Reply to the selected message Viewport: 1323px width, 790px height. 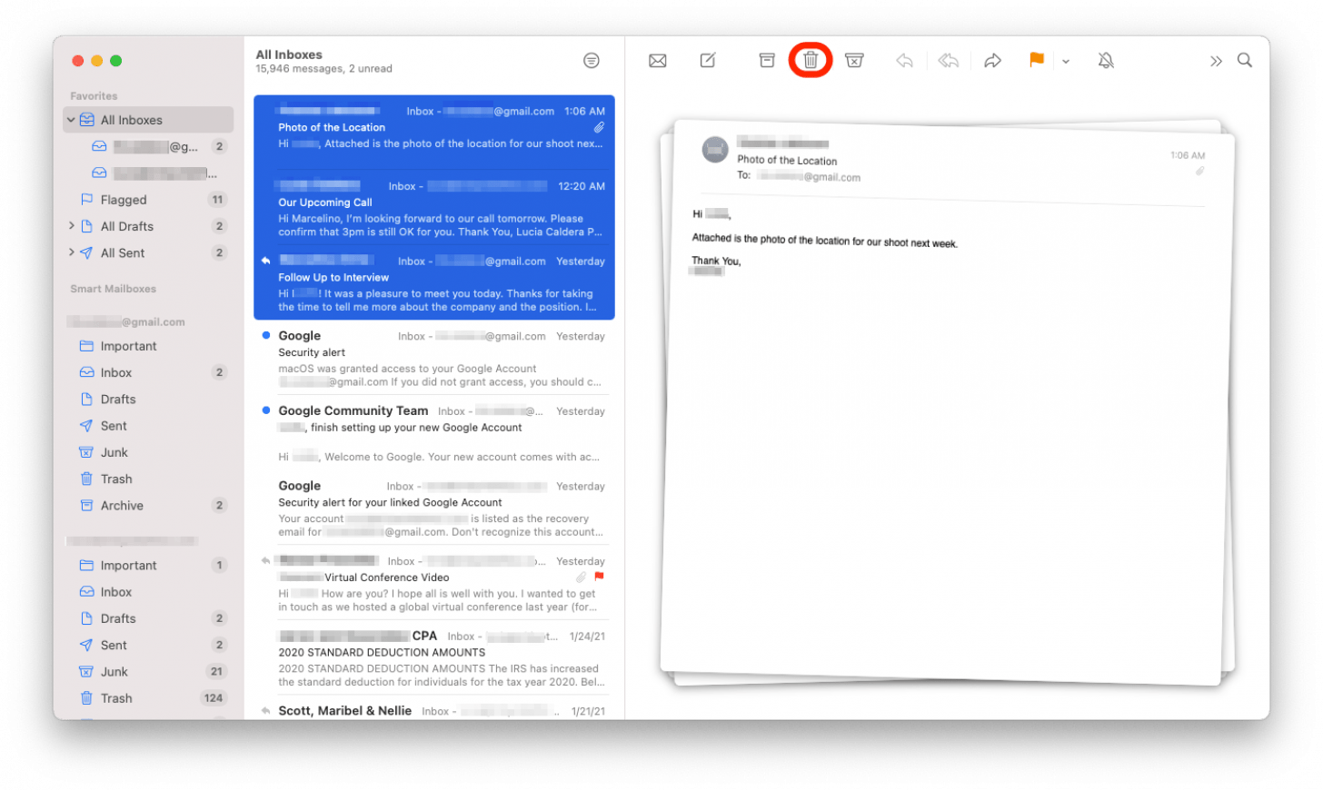904,61
